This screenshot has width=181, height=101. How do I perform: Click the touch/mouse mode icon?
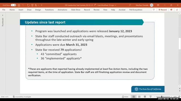click(x=36, y=5)
